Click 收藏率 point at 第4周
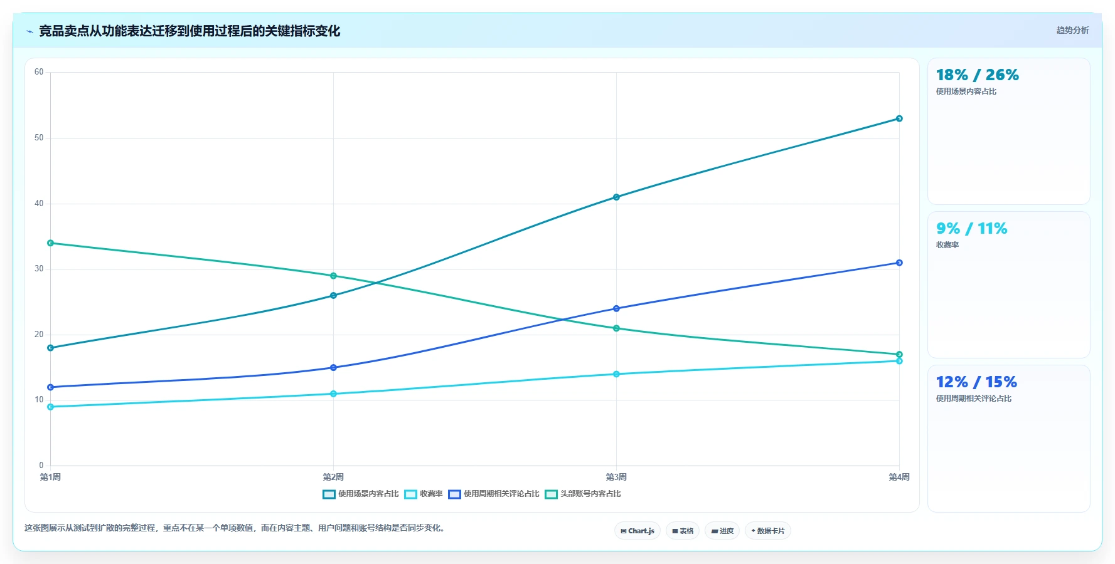The width and height of the screenshot is (1115, 564). point(899,361)
